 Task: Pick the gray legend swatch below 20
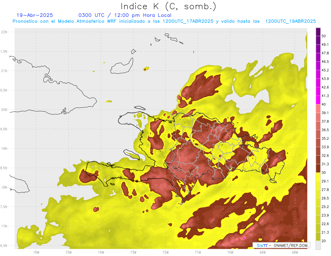coord(318,245)
